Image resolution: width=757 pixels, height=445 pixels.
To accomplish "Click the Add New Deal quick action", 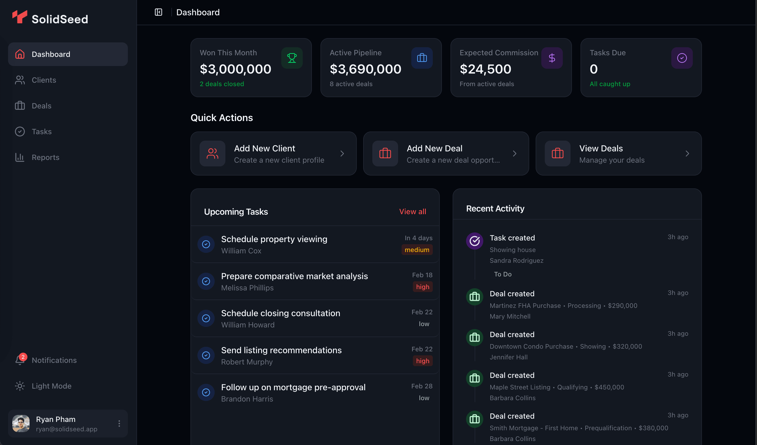I will (446, 153).
